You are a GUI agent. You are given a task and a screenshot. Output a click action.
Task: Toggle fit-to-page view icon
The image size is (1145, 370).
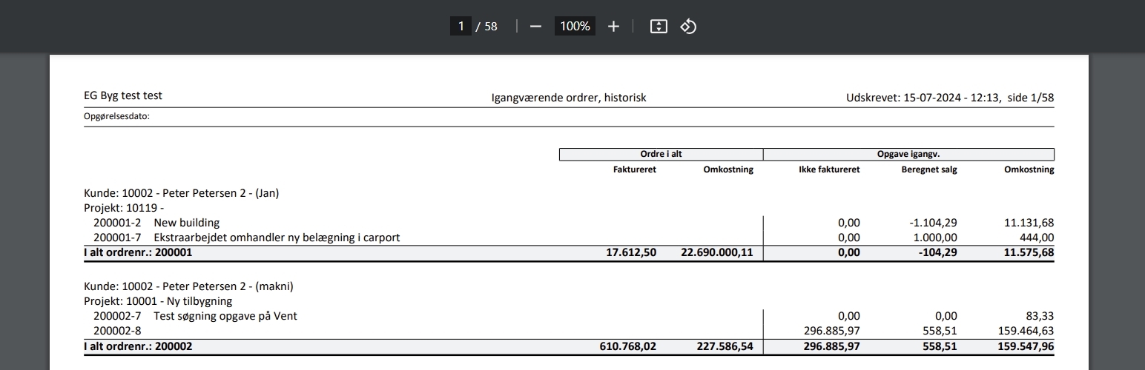click(x=659, y=27)
